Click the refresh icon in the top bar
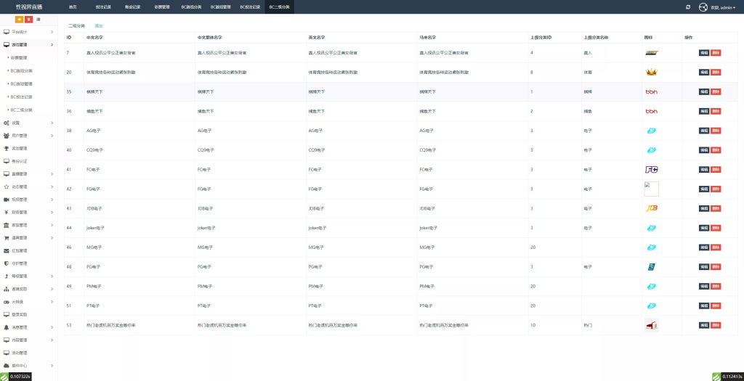Image resolution: width=744 pixels, height=381 pixels. (x=688, y=7)
